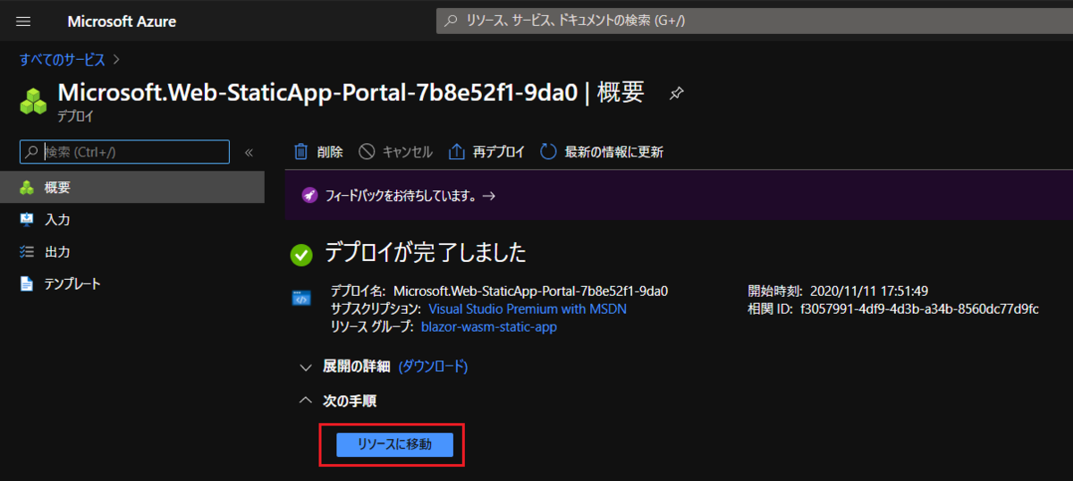Click the デプロイが完了しました heading
Image resolution: width=1073 pixels, height=481 pixels.
425,253
